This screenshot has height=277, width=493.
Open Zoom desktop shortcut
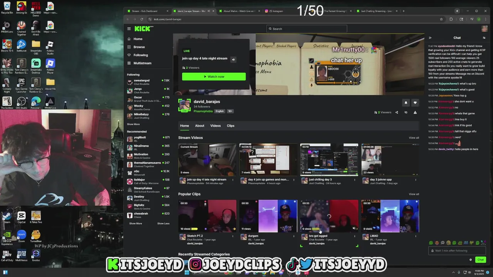tap(22, 236)
